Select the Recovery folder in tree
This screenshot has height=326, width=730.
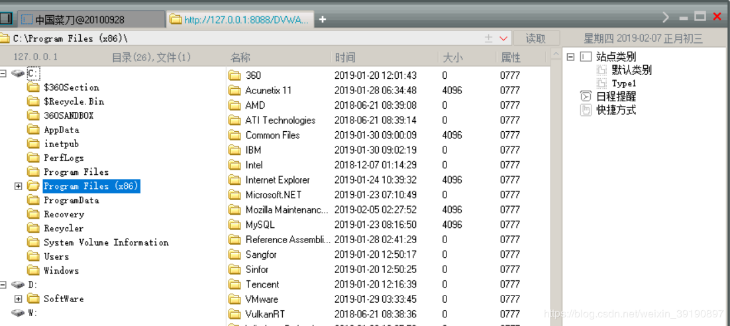click(64, 214)
